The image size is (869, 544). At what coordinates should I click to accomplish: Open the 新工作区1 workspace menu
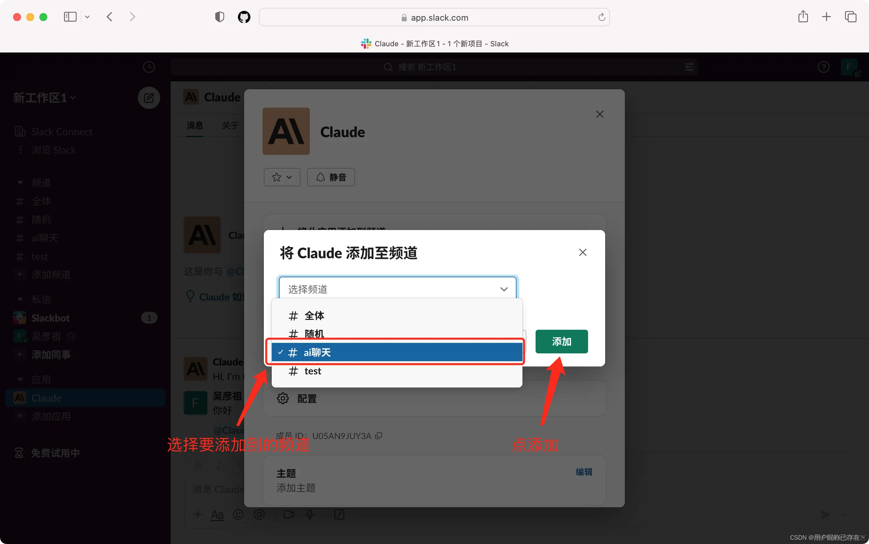[x=44, y=97]
